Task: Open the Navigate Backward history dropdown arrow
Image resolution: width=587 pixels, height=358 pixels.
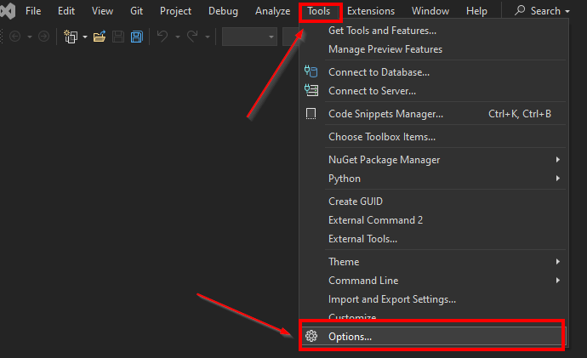Action: (30, 37)
